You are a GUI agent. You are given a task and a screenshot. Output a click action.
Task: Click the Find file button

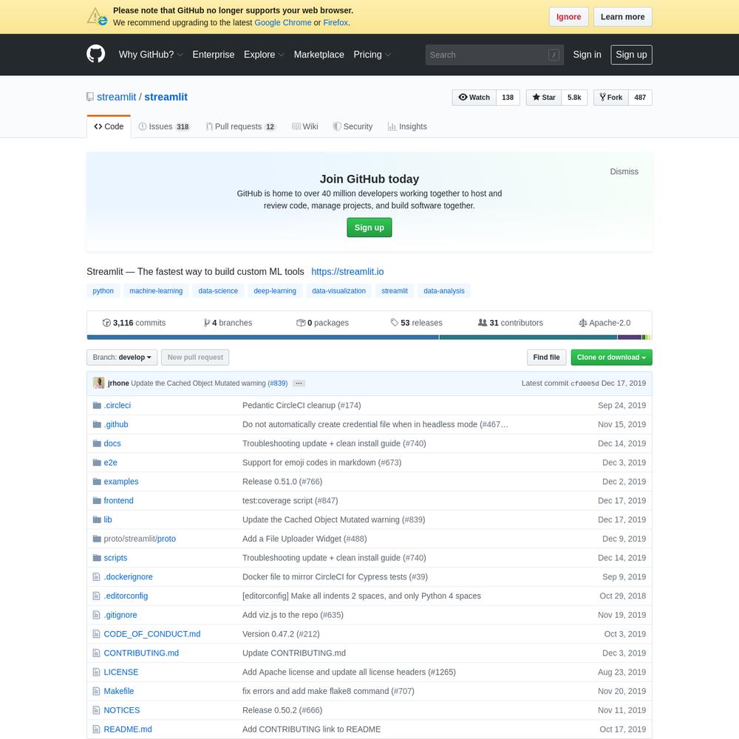coord(546,357)
